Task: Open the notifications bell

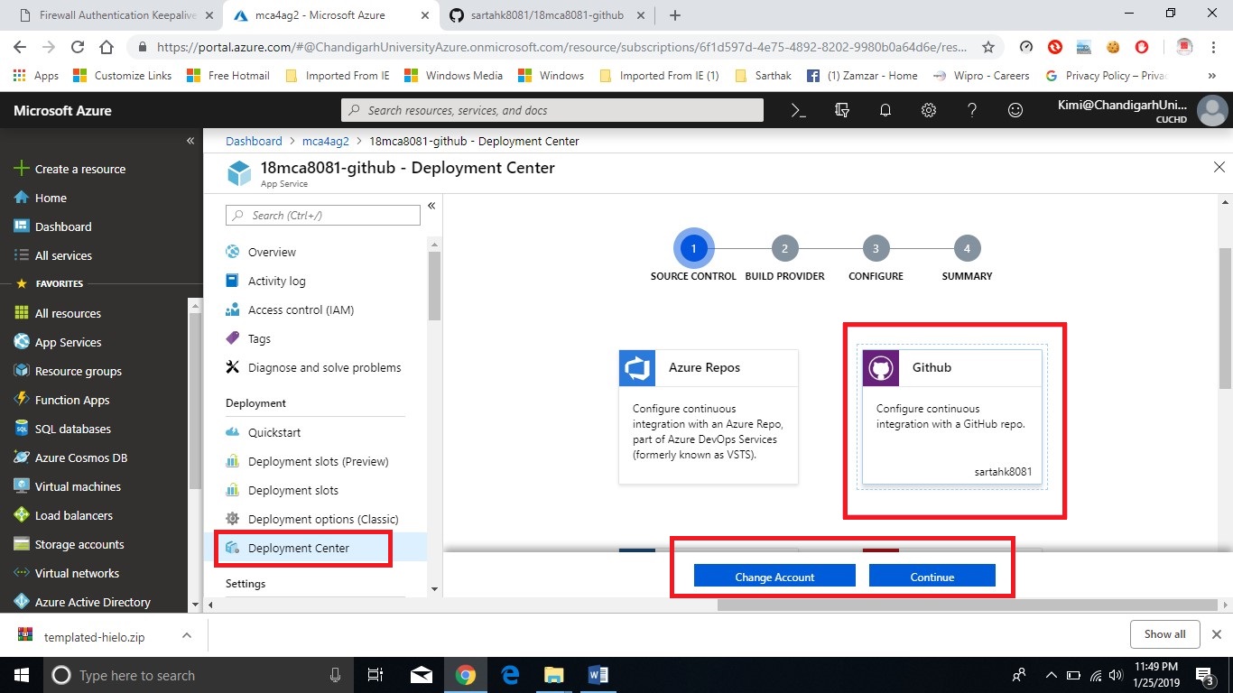Action: point(885,110)
